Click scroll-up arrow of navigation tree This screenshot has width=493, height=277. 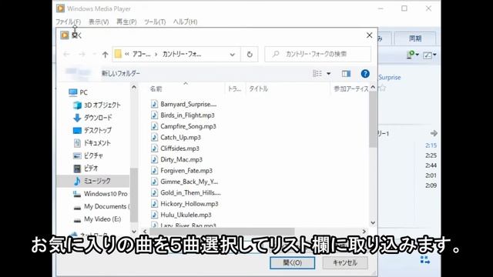pyautogui.click(x=134, y=87)
